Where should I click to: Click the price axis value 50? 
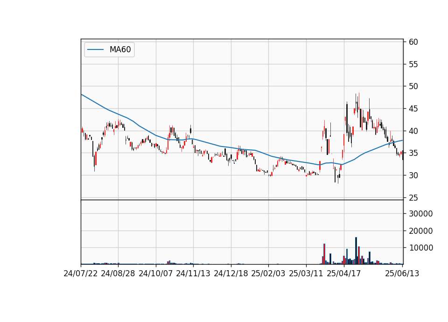click(x=413, y=86)
